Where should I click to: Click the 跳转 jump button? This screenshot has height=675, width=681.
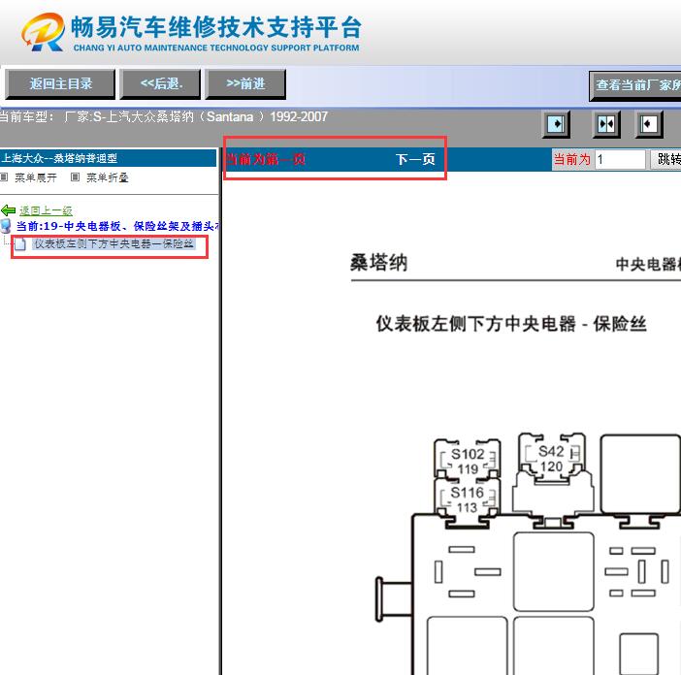point(665,159)
